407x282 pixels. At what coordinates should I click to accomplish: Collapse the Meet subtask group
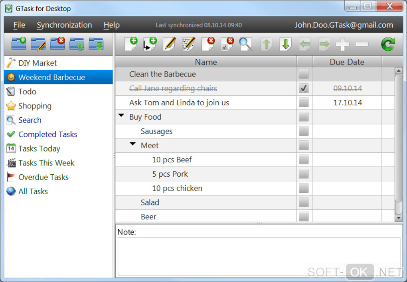132,144
